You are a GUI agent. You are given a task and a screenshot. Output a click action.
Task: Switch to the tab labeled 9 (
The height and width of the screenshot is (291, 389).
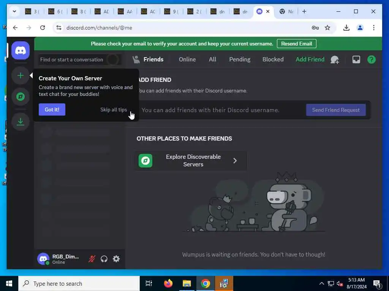[x=172, y=11]
